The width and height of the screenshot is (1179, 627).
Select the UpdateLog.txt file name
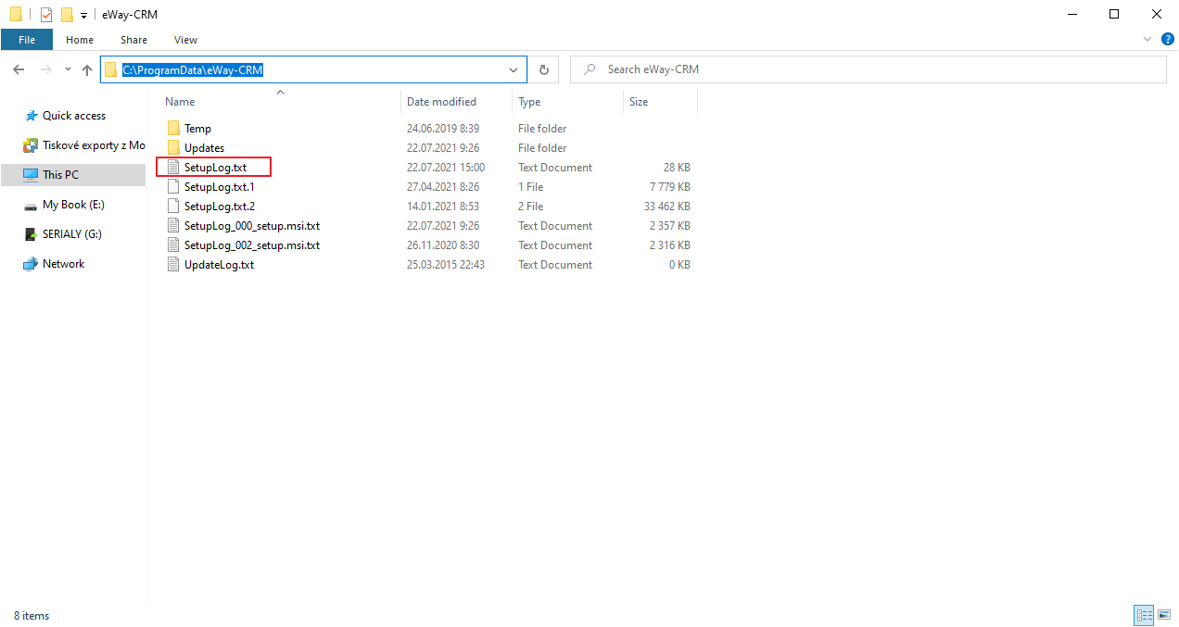pos(219,265)
